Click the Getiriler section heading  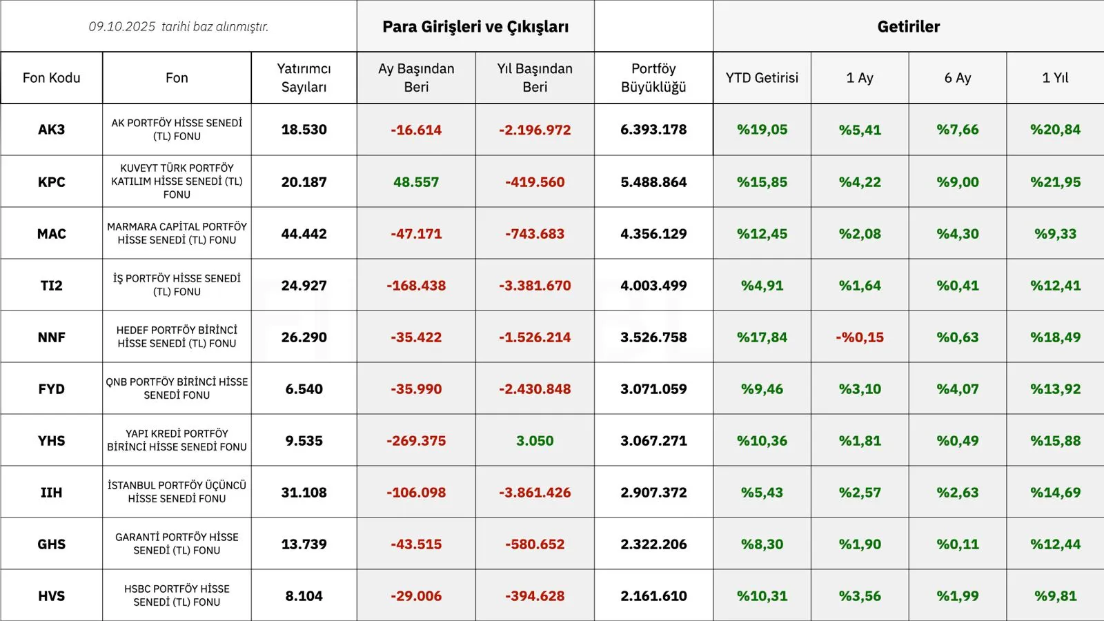point(908,27)
